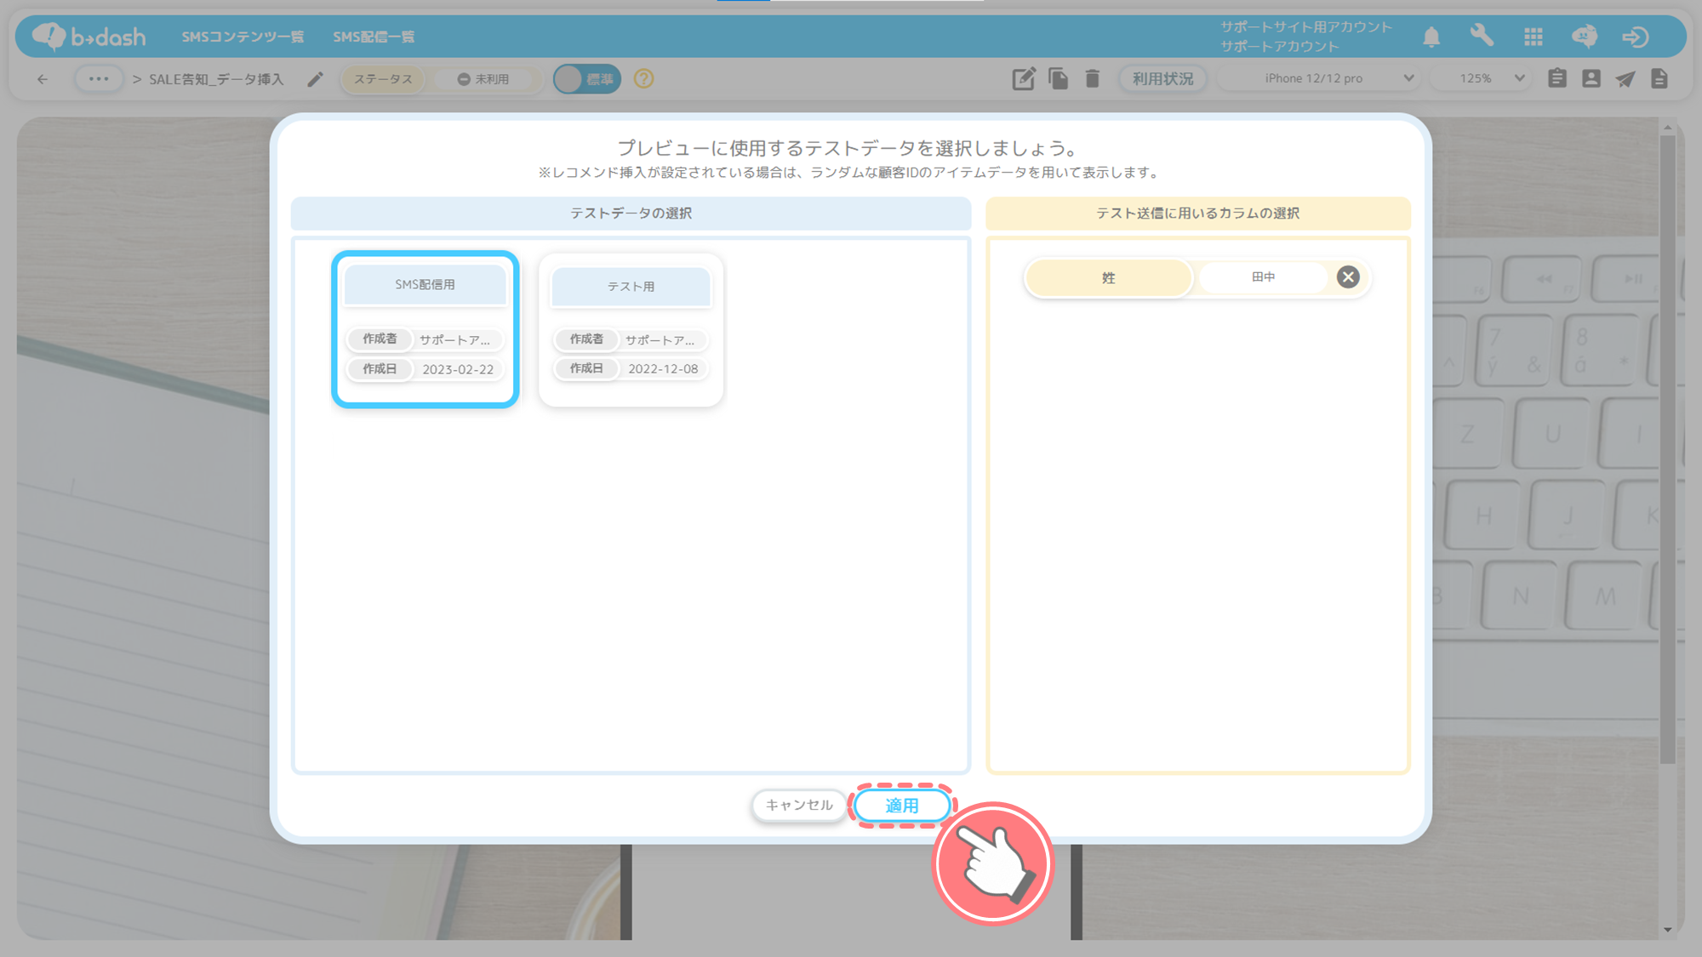Toggle the 未利用 status pill
The width and height of the screenshot is (1702, 957).
point(483,79)
